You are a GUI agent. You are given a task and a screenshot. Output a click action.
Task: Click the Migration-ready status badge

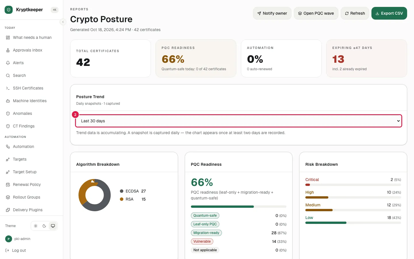coord(206,233)
